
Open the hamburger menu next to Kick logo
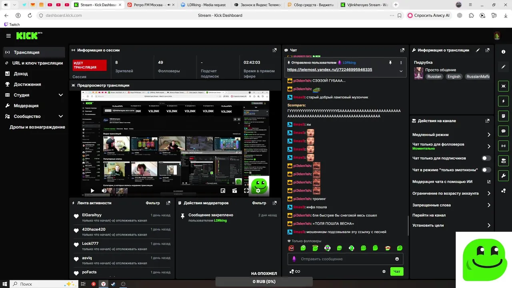8,36
